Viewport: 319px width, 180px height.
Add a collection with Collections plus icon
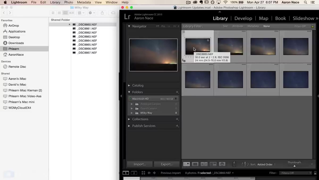(177, 119)
